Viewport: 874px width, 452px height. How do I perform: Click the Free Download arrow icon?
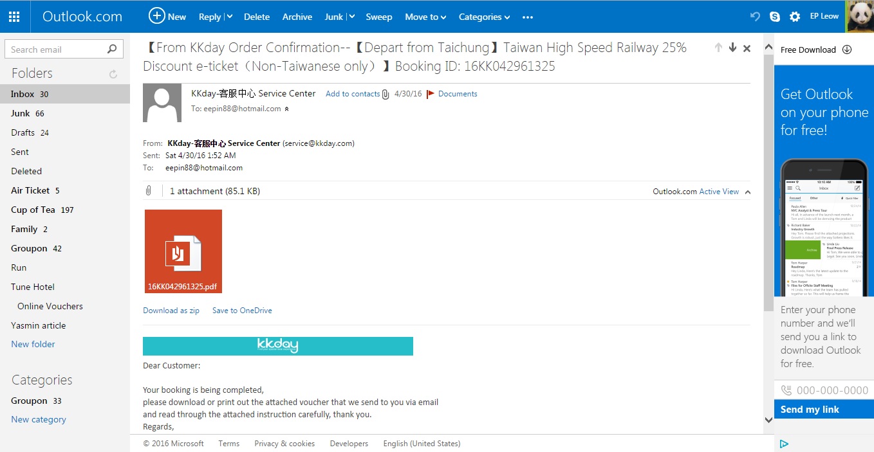click(847, 50)
